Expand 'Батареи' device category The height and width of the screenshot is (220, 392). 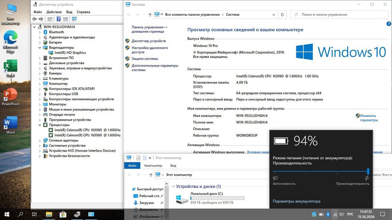click(x=40, y=42)
